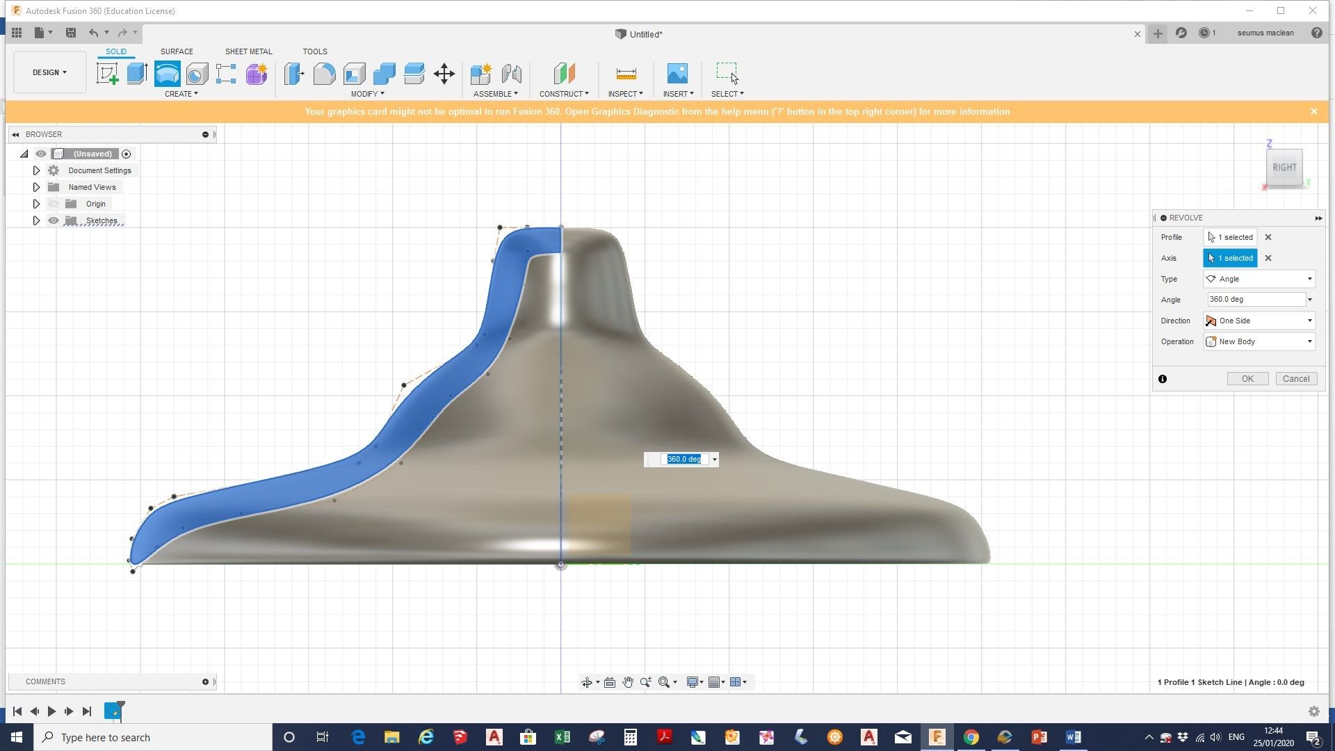
Task: Activate the Extrude tool
Action: [x=136, y=73]
